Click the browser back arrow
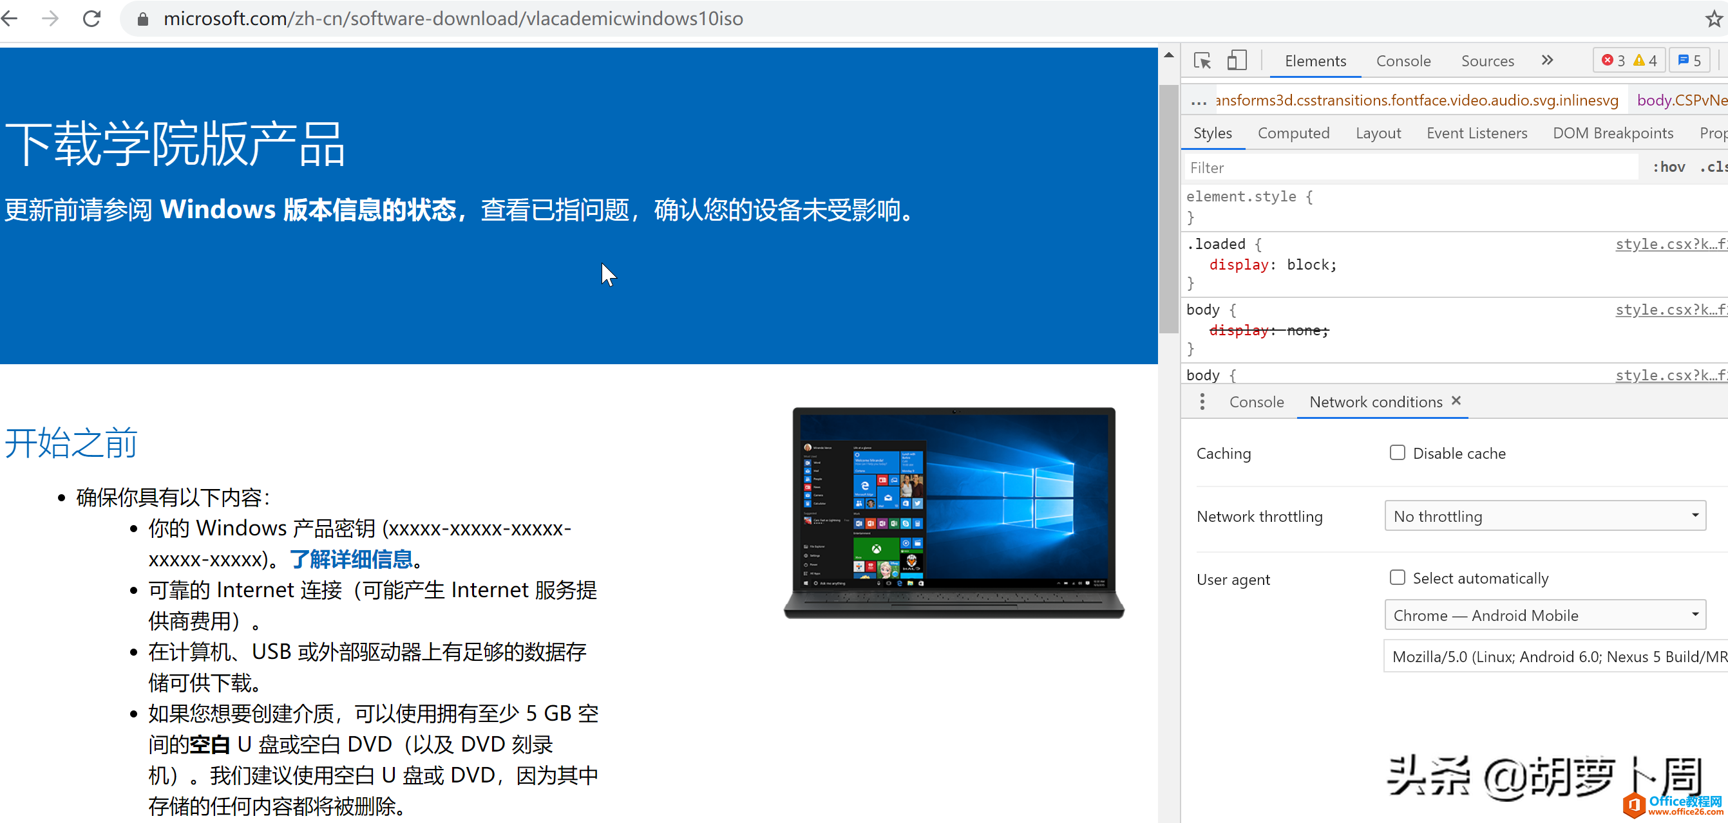1728x823 pixels. point(10,18)
